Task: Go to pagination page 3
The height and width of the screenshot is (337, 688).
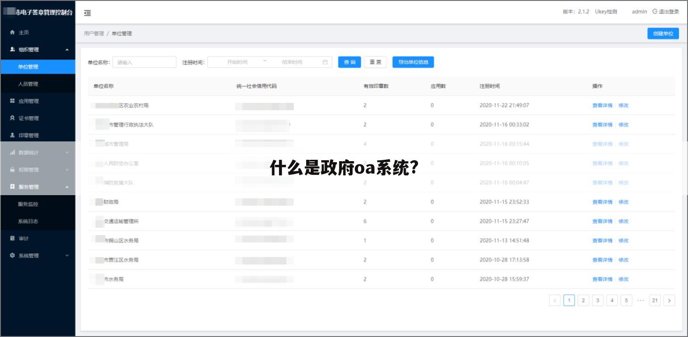Action: (598, 301)
